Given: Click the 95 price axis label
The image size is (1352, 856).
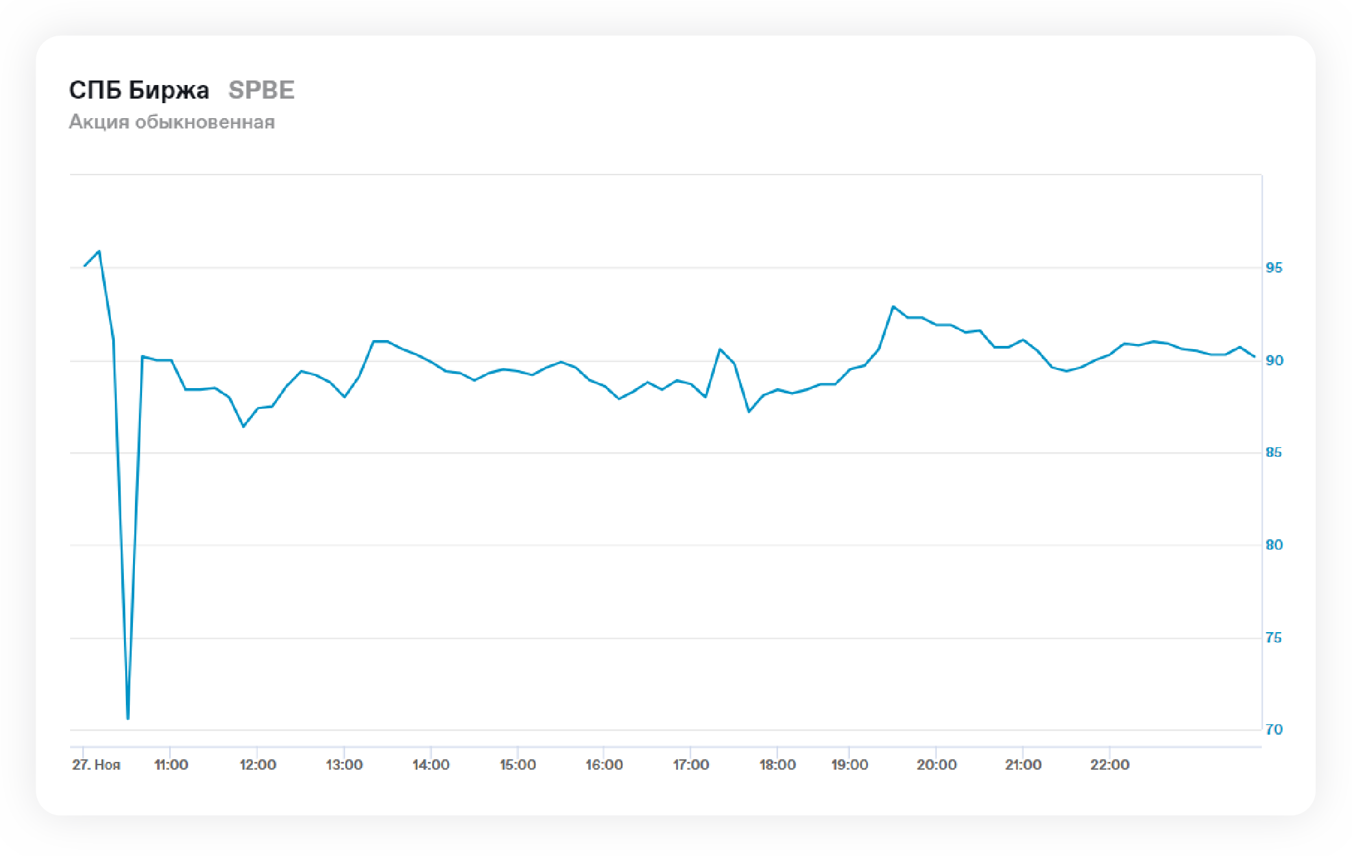Looking at the screenshot, I should point(1274,268).
